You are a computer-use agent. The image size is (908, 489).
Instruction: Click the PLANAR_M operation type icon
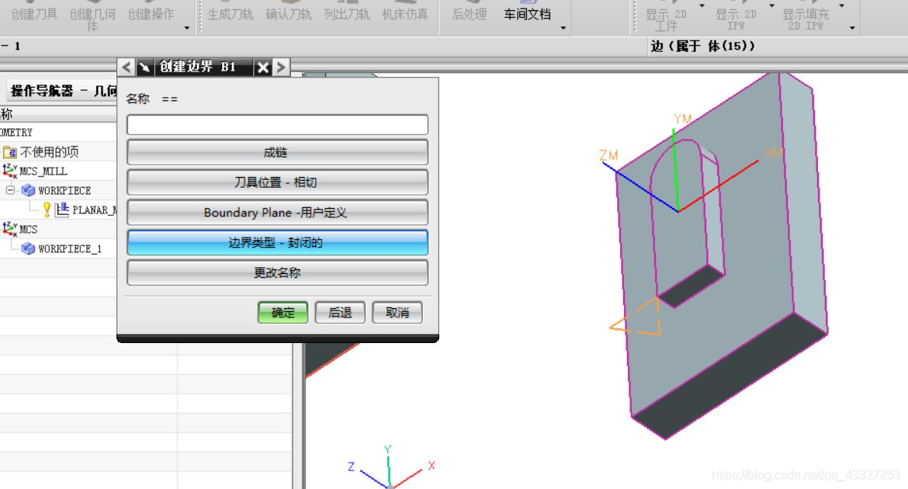click(x=62, y=210)
